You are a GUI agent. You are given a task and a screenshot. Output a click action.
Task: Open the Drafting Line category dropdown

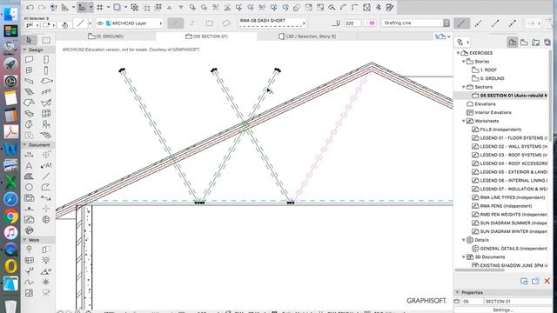click(416, 23)
